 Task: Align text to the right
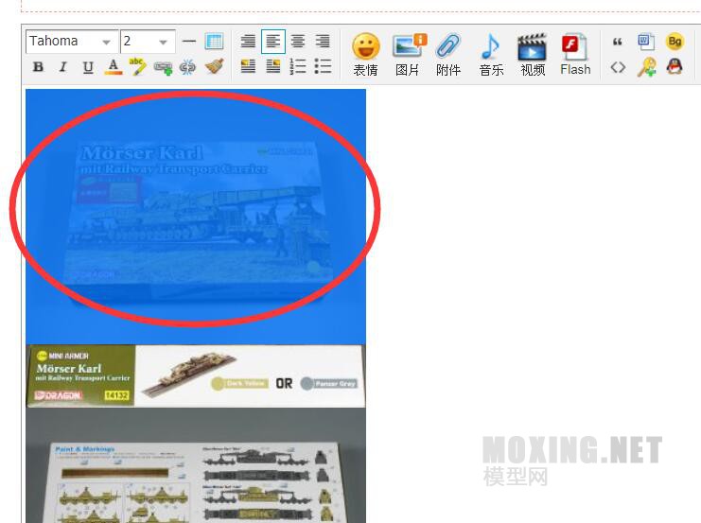[323, 41]
